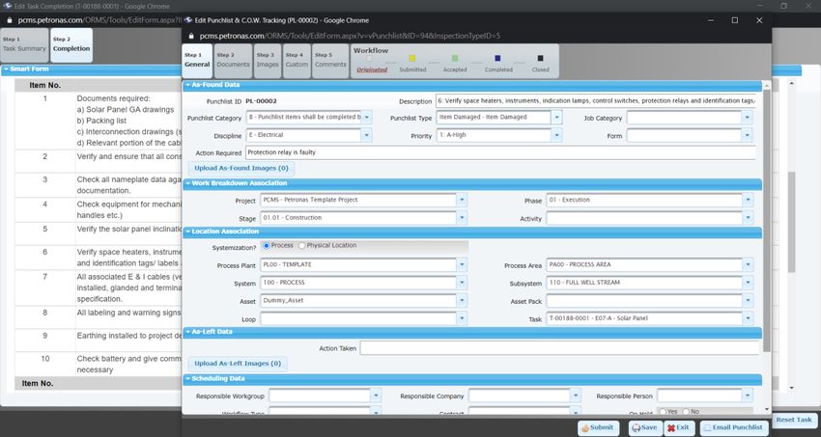The height and width of the screenshot is (437, 821).
Task: Open the Activity dropdown
Action: [x=748, y=218]
